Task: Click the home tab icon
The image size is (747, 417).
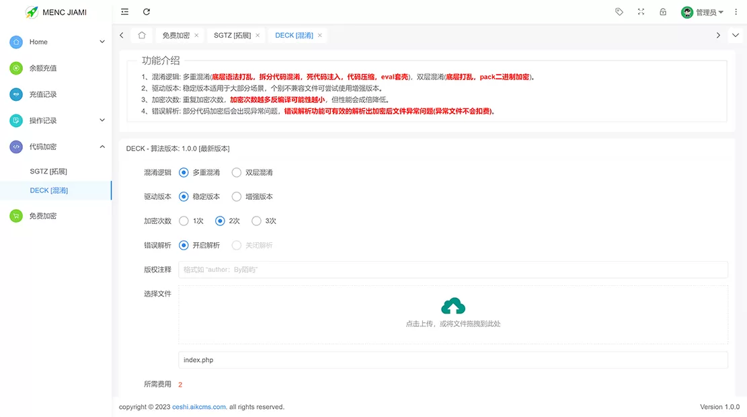Action: (141, 36)
